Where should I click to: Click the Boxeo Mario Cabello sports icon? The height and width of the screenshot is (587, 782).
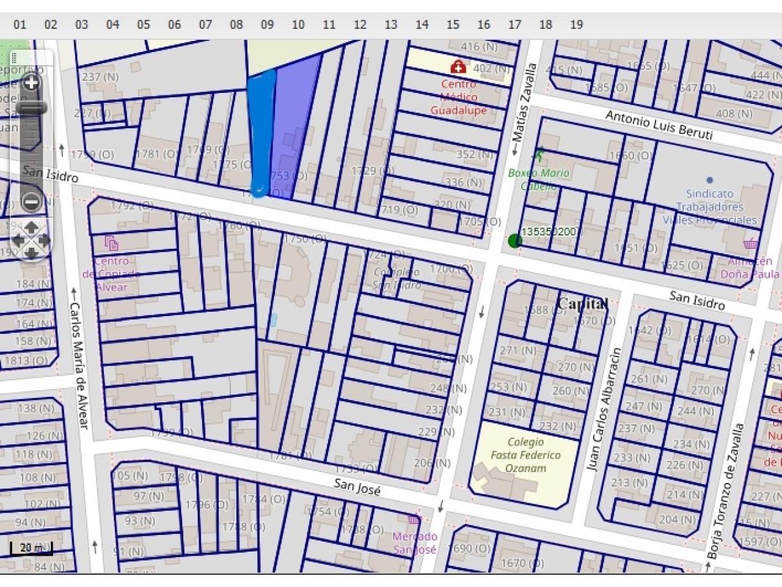[x=539, y=155]
